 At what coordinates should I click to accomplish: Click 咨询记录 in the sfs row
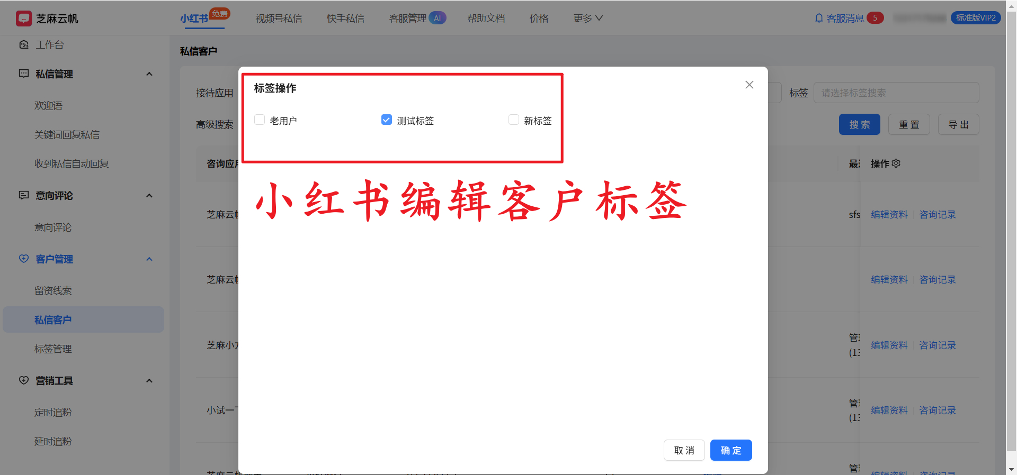[938, 215]
